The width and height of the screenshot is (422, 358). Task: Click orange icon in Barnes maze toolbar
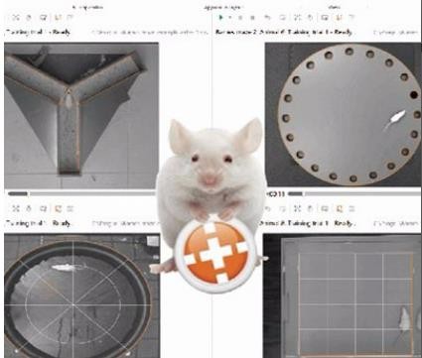[x=339, y=17]
